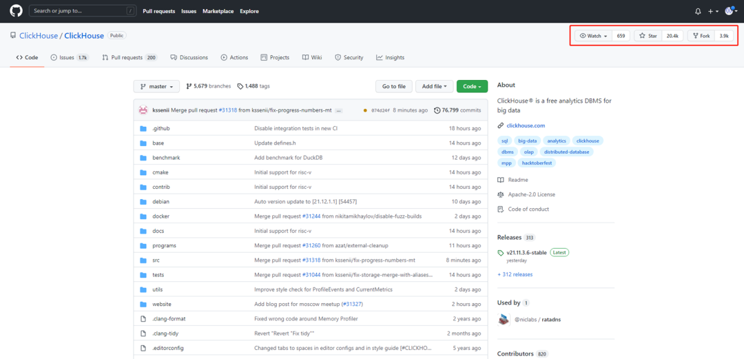This screenshot has height=359, width=744.
Task: View the 1,488 tags link
Action: [254, 86]
